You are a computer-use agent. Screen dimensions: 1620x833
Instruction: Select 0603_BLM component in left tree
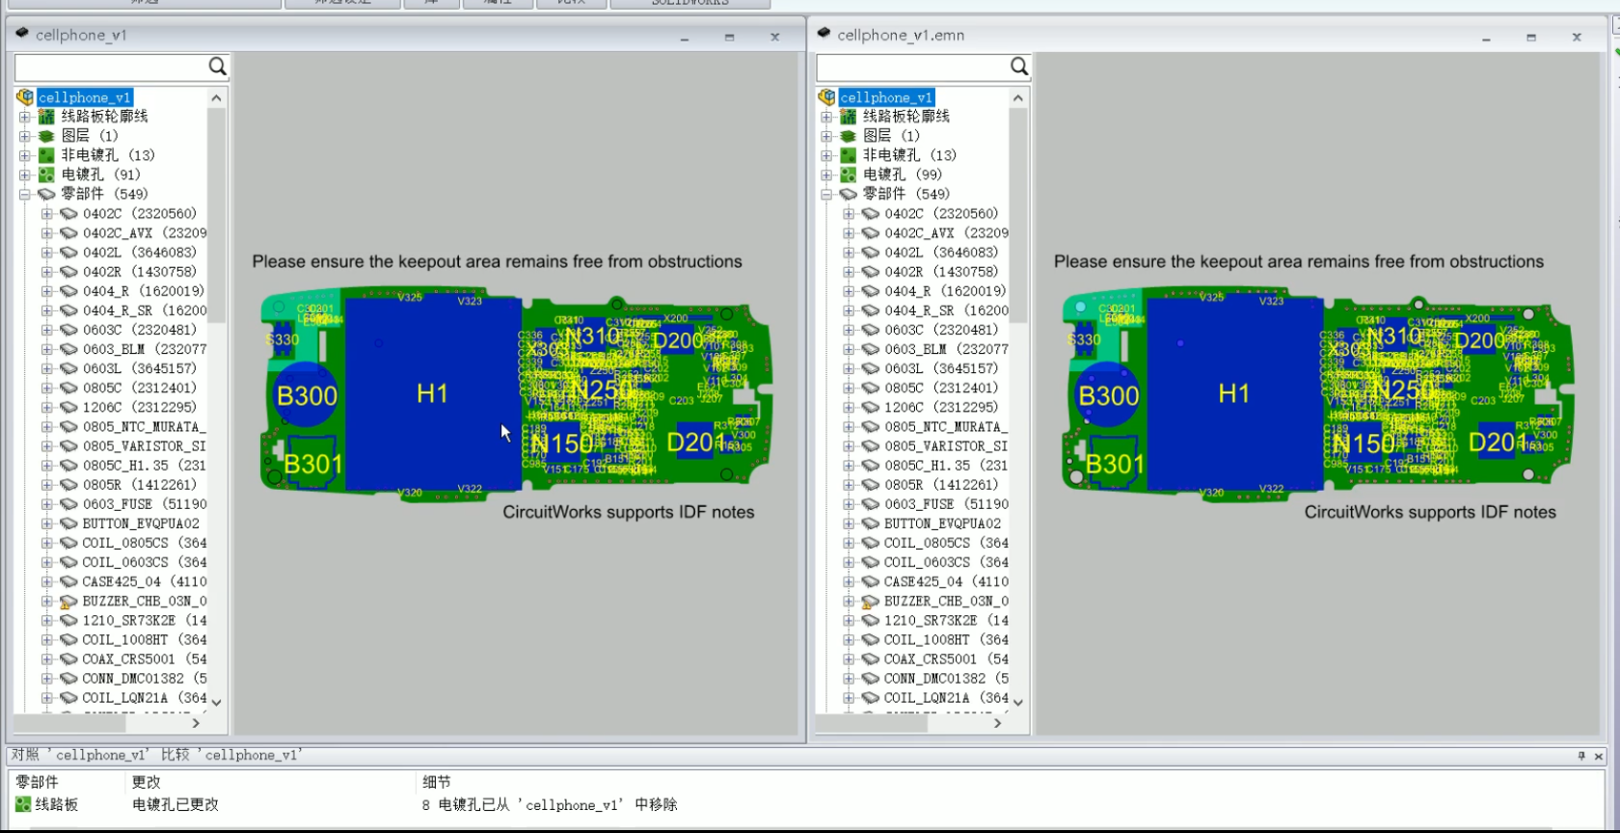144,349
